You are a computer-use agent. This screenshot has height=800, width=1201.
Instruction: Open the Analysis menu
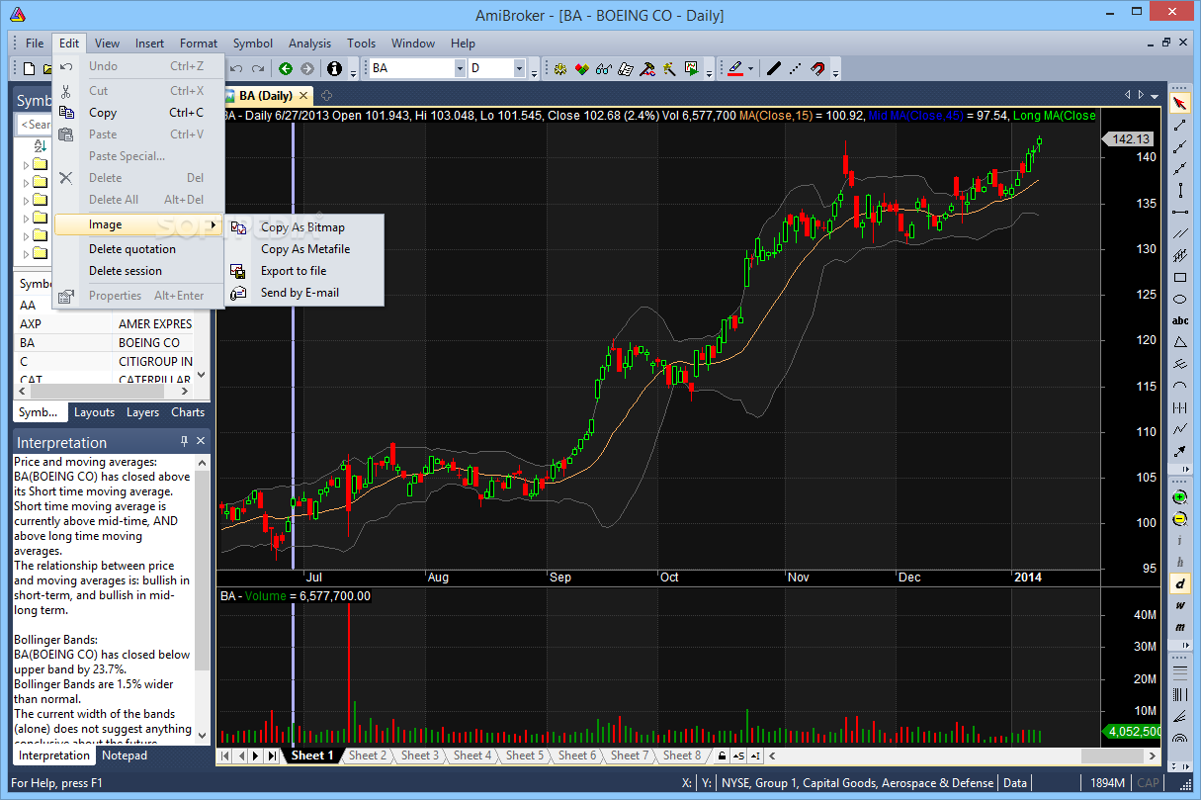pos(309,44)
